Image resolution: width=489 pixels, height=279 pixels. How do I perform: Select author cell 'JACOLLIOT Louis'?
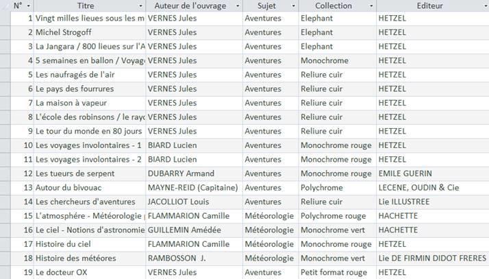click(195, 202)
